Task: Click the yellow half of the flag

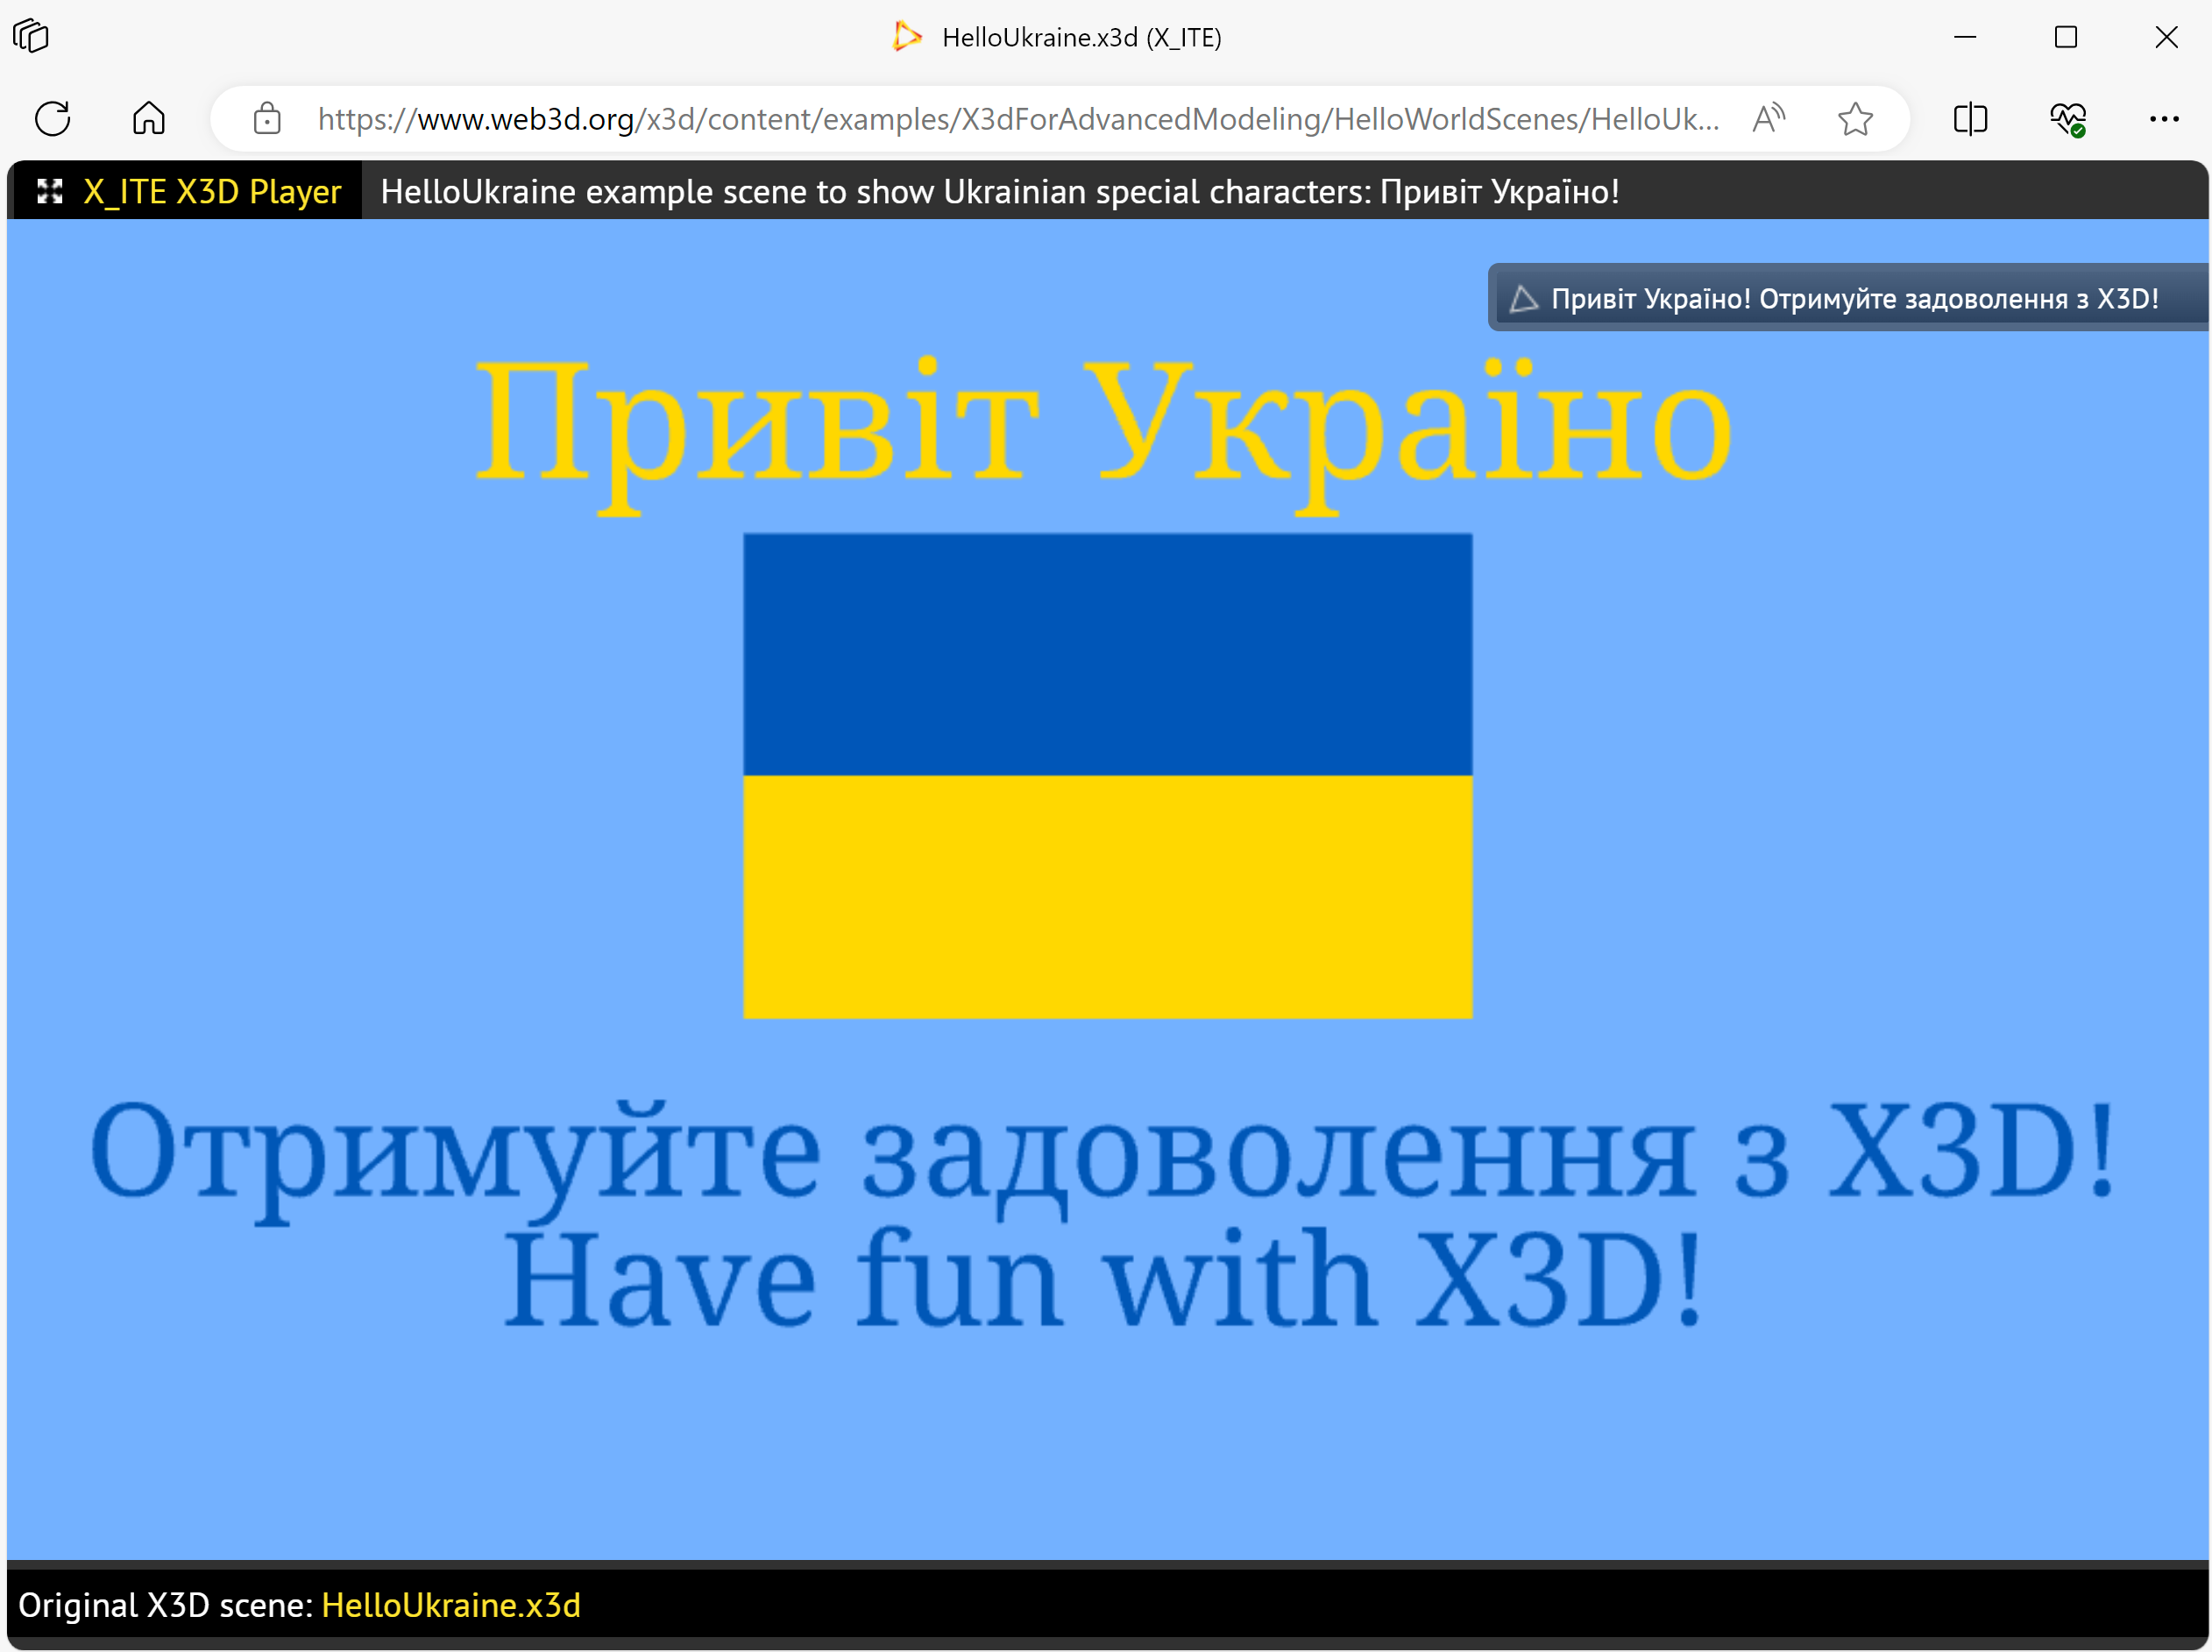Action: click(x=1107, y=896)
